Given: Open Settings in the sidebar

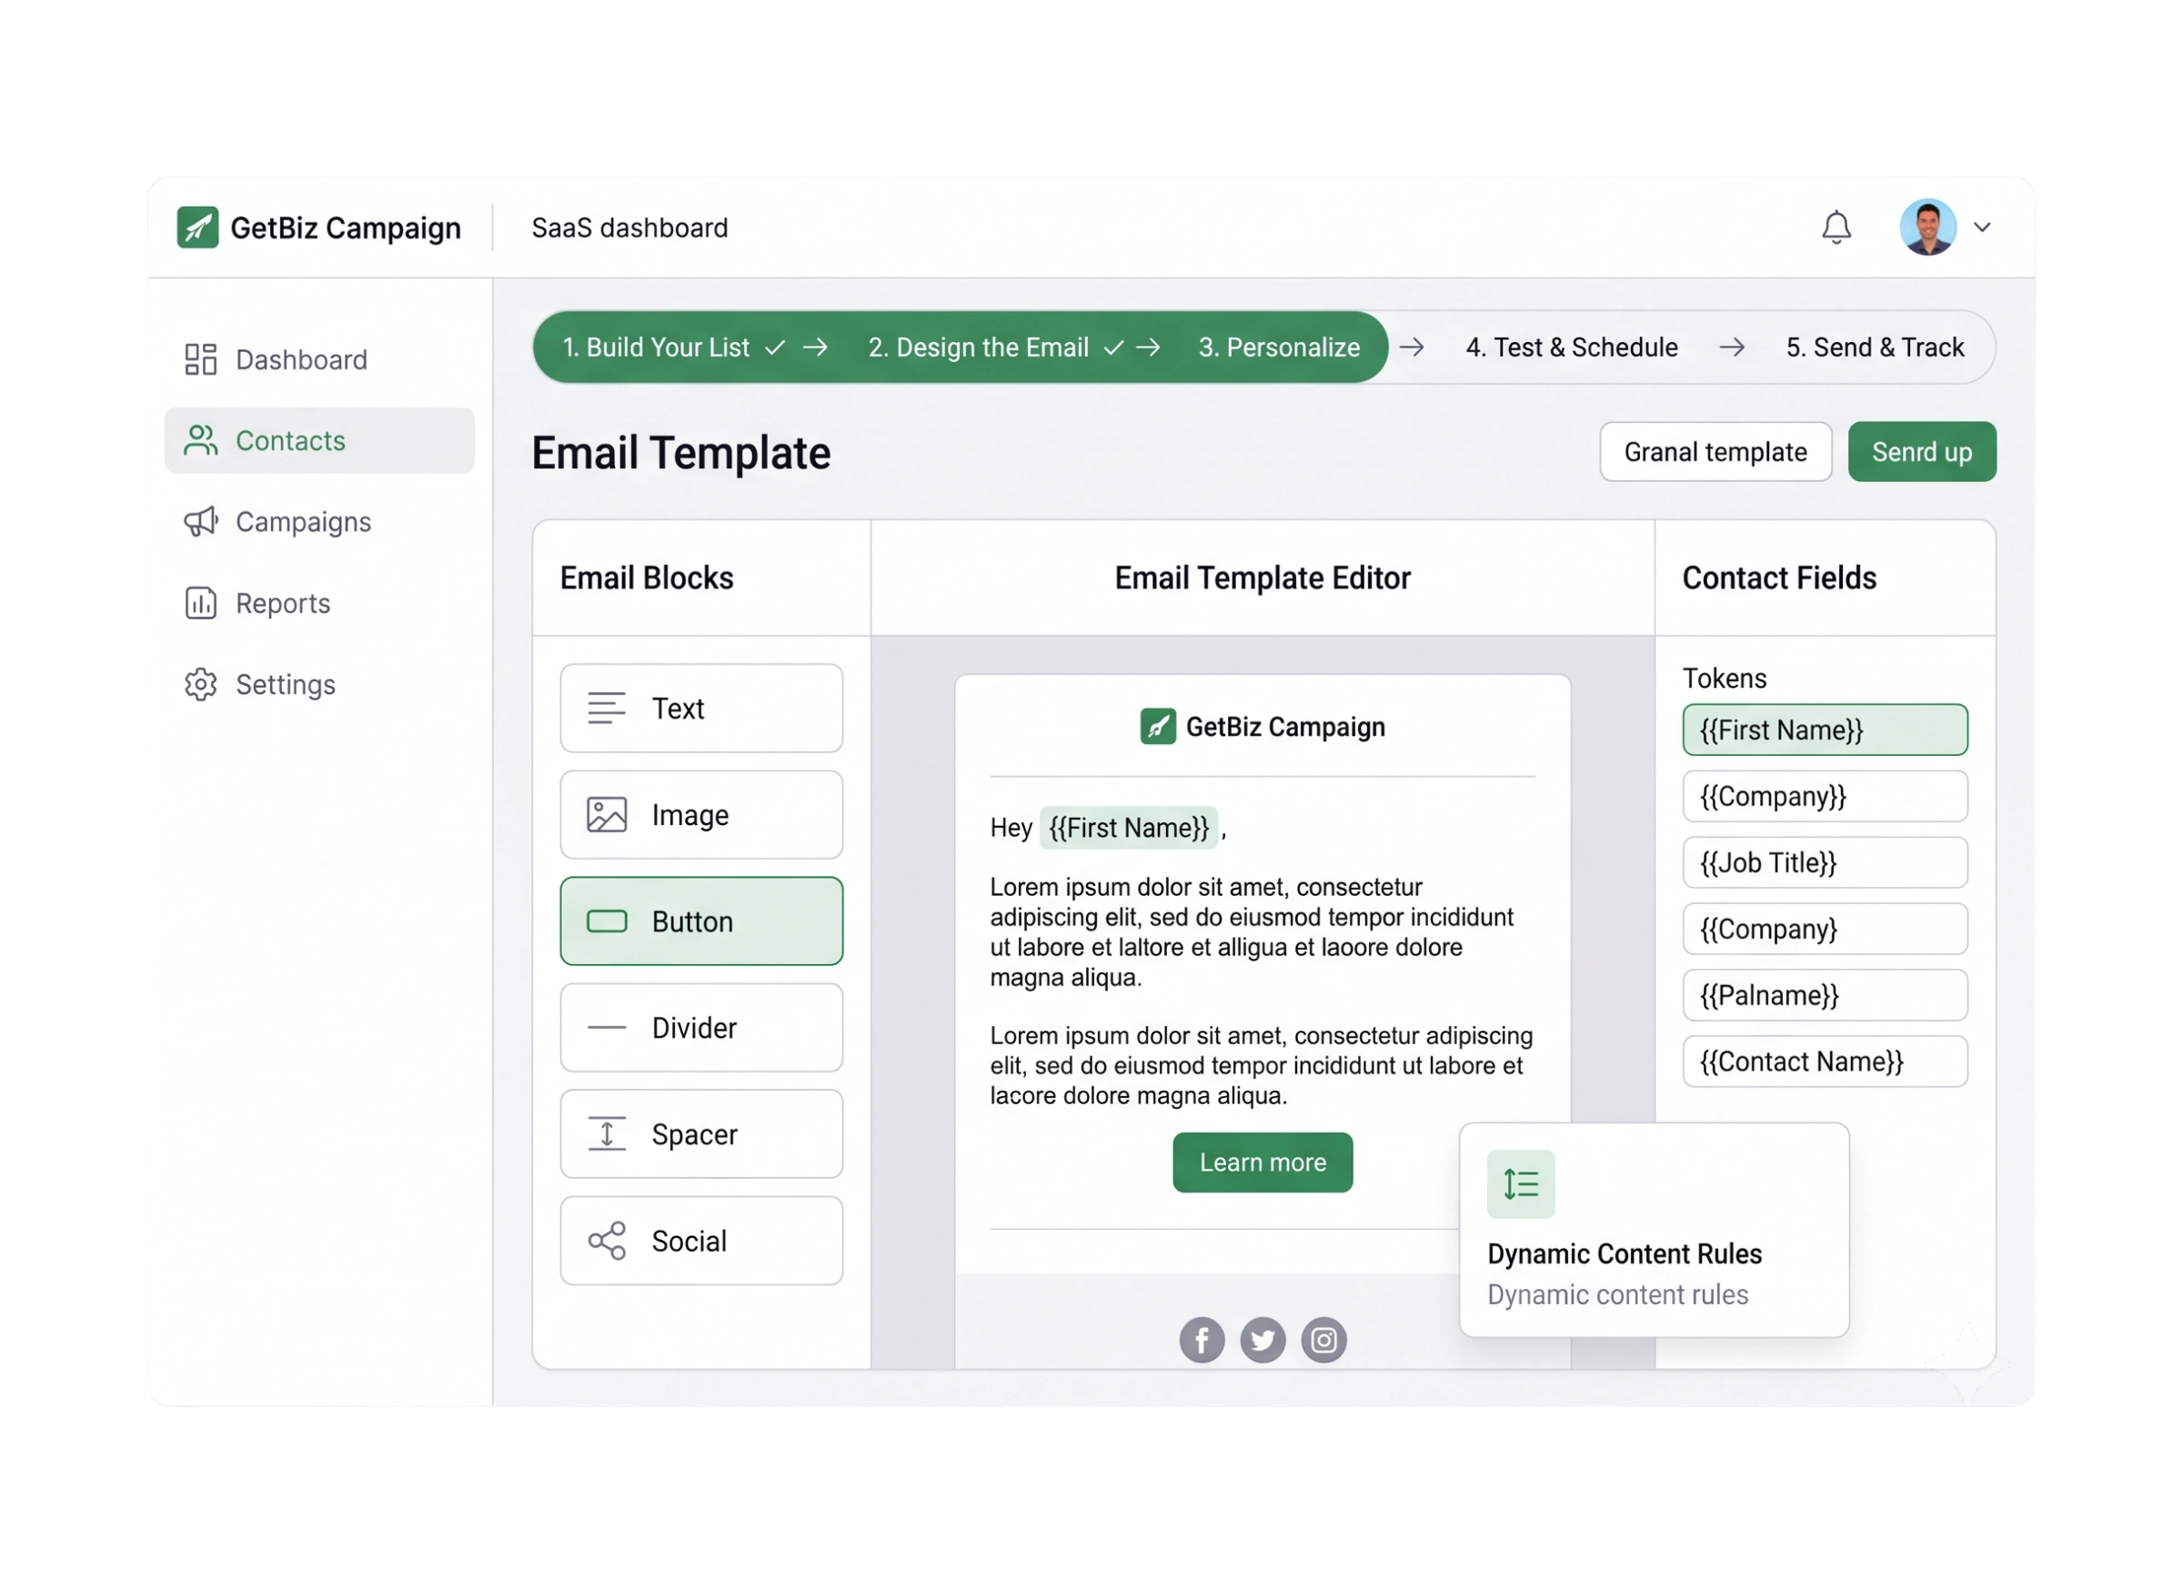Looking at the screenshot, I should click(x=318, y=684).
